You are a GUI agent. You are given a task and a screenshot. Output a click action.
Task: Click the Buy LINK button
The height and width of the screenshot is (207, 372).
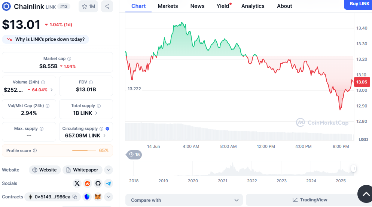point(359,4)
